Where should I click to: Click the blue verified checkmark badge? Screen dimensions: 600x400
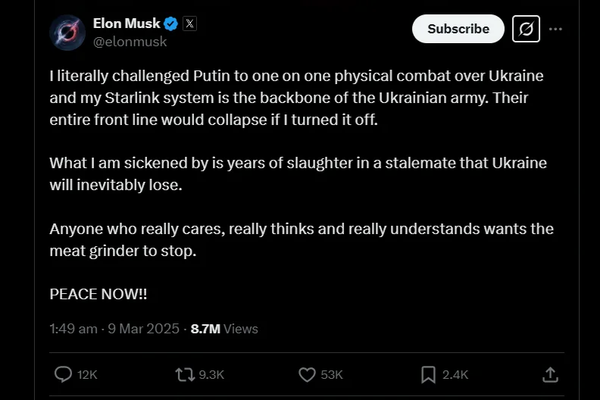tap(172, 24)
